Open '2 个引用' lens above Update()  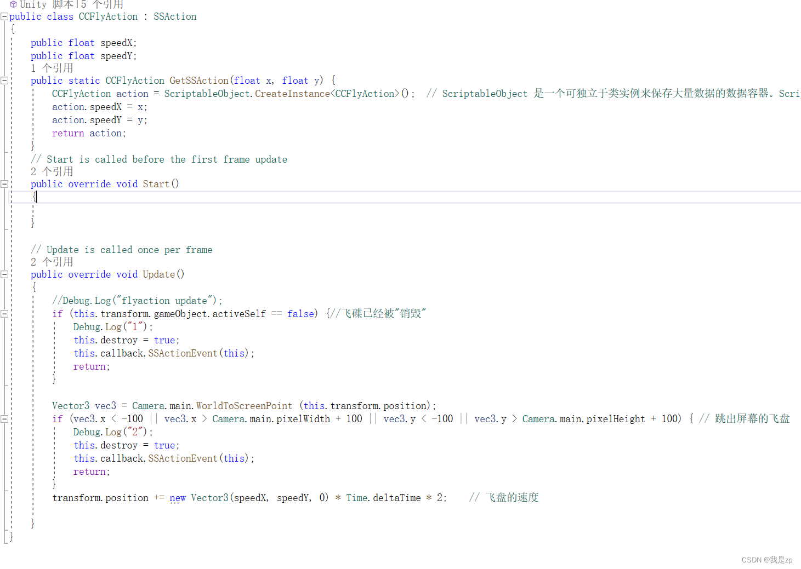pyautogui.click(x=52, y=262)
